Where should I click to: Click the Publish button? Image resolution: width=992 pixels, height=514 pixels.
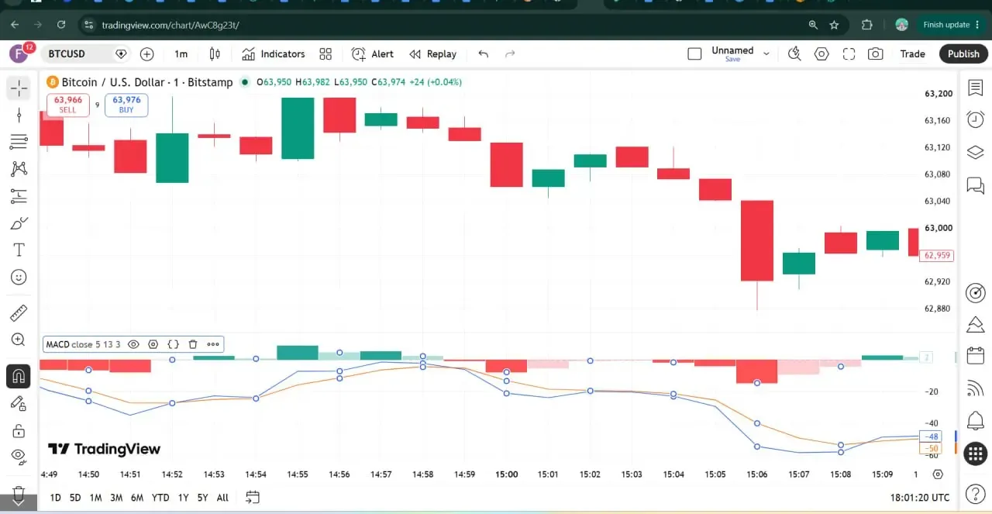pos(963,53)
